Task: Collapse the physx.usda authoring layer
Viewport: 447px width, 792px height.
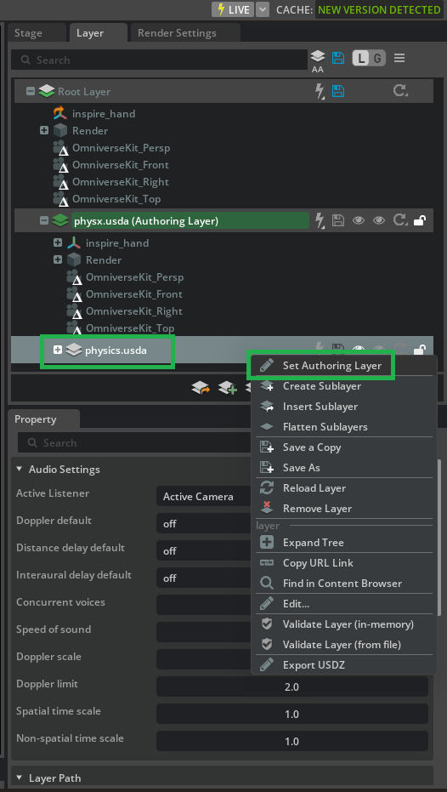Action: pyautogui.click(x=44, y=220)
